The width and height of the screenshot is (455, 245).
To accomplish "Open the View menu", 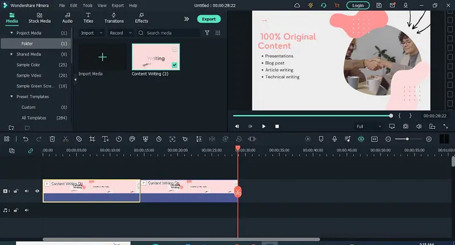I will tap(102, 6).
